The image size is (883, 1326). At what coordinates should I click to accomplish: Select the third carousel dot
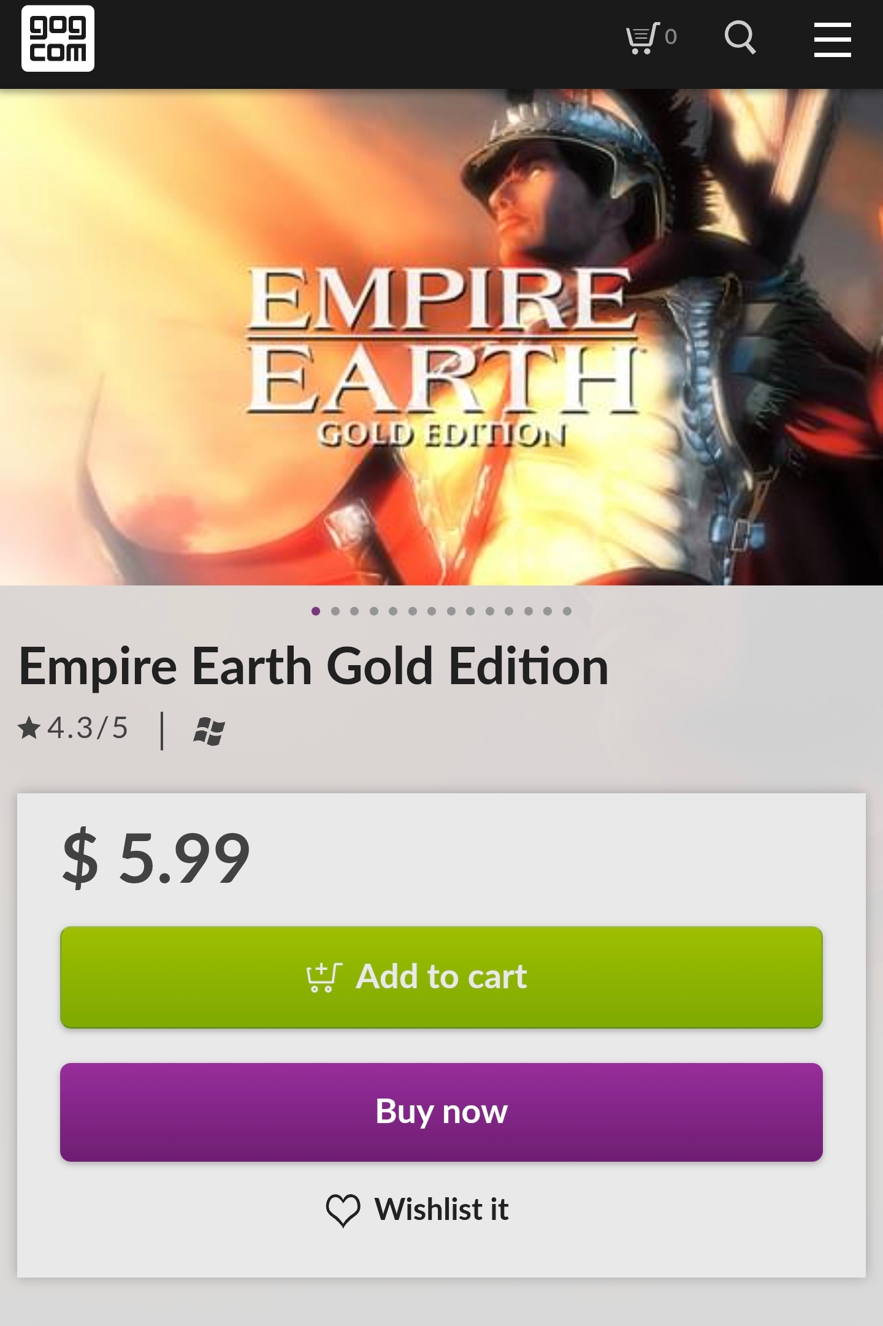tap(354, 611)
